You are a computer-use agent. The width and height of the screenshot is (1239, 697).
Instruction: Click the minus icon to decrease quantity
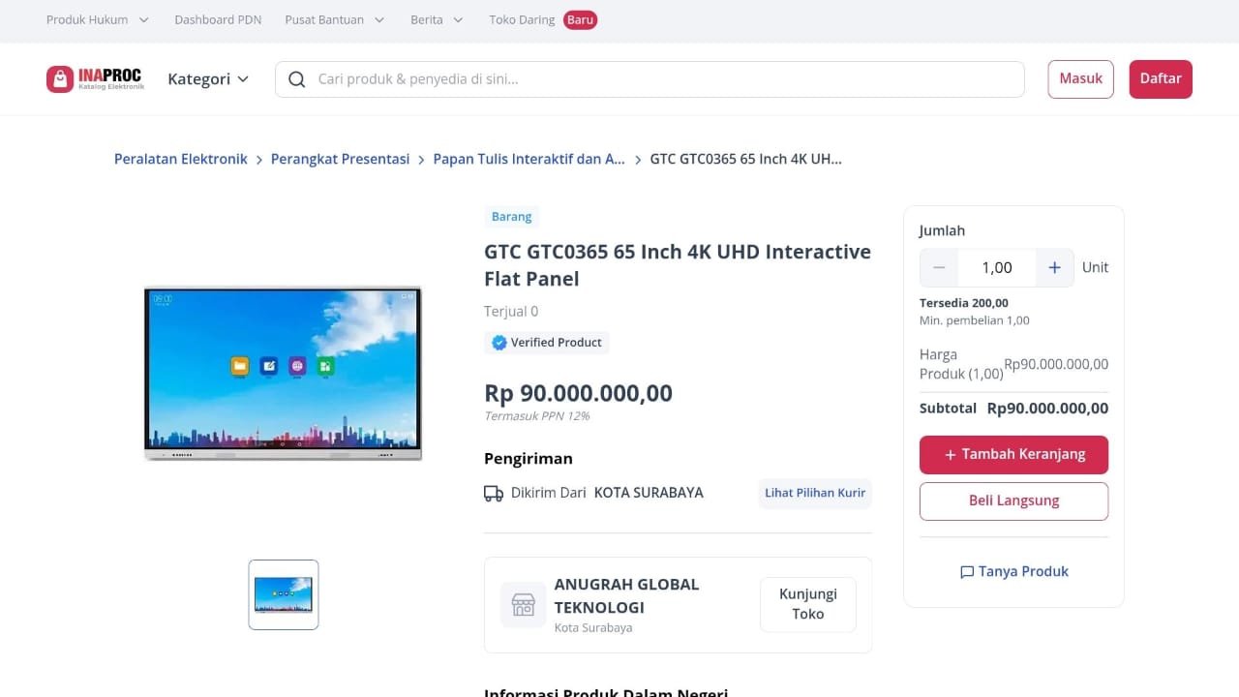coord(939,268)
